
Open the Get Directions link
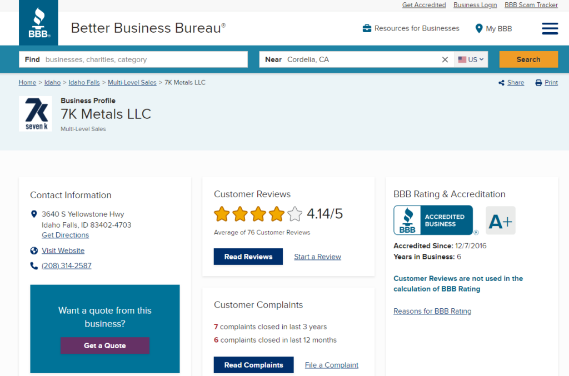(66, 235)
